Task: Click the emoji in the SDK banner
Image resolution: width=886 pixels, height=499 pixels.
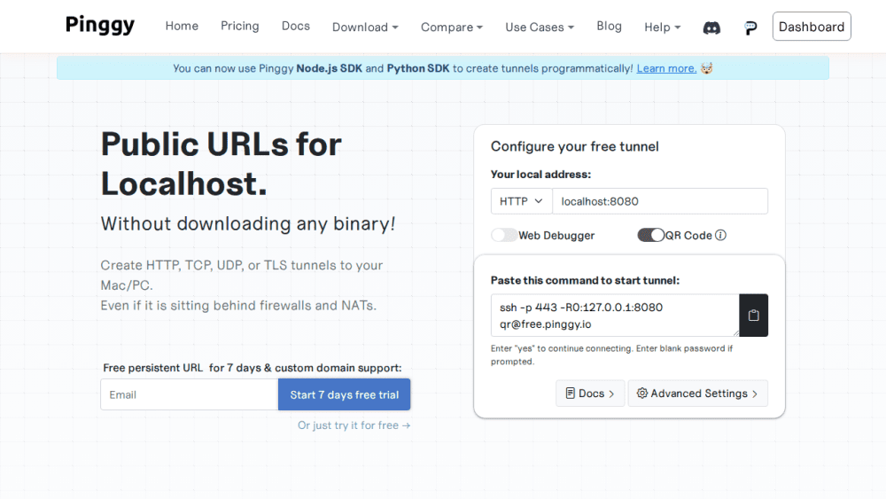Action: pos(707,68)
